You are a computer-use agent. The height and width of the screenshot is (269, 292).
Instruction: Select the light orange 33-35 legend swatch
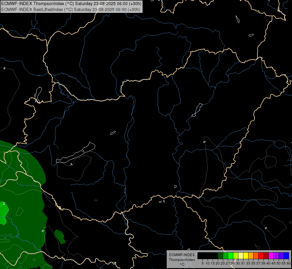(x=251, y=256)
